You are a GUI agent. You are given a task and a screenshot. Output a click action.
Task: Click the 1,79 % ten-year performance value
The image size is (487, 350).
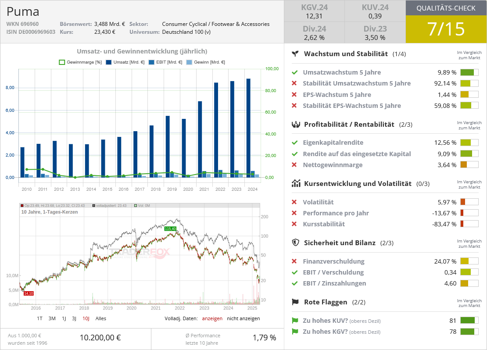264,338
